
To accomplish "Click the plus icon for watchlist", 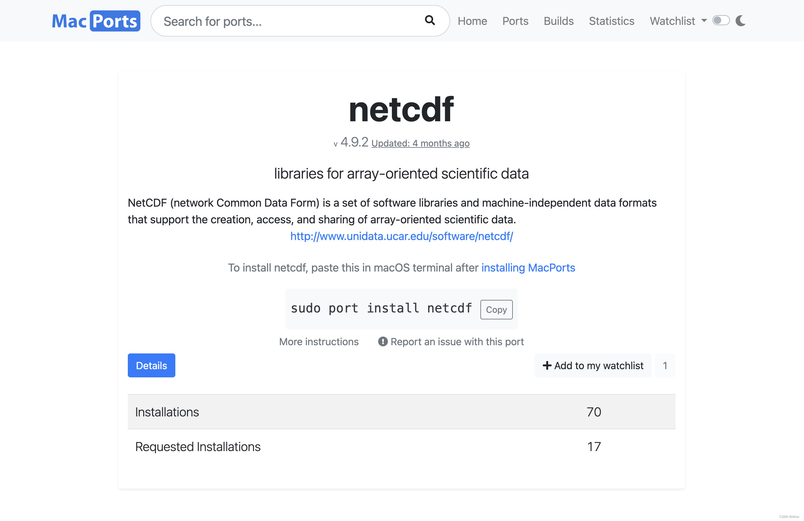I will point(546,365).
